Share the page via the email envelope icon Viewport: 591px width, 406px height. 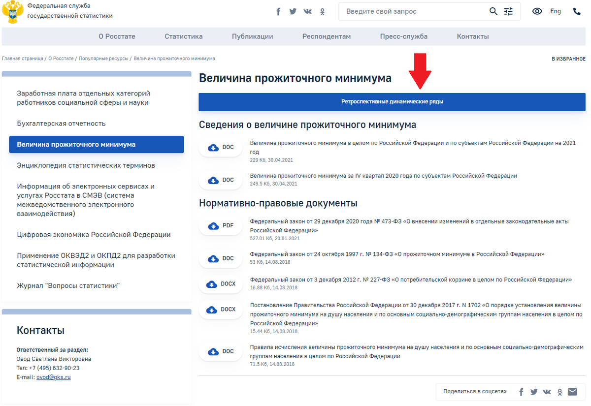(x=572, y=392)
